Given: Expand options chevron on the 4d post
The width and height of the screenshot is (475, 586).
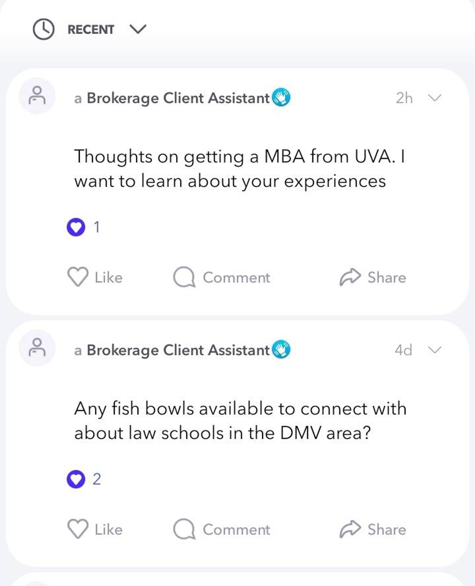Looking at the screenshot, I should 435,350.
